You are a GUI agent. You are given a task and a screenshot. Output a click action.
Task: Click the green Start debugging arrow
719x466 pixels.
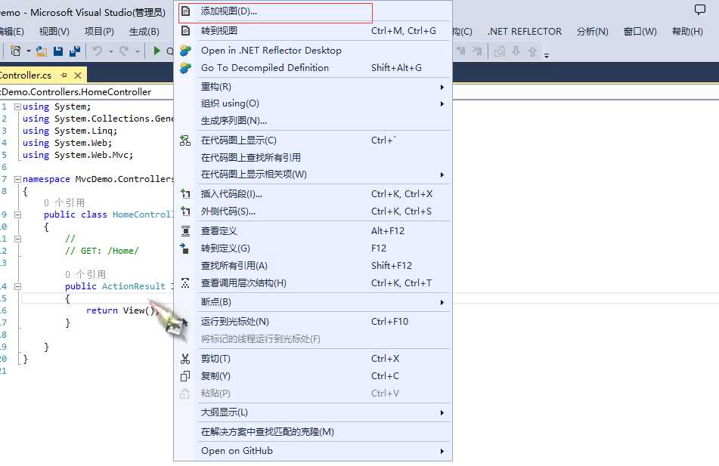[x=157, y=51]
